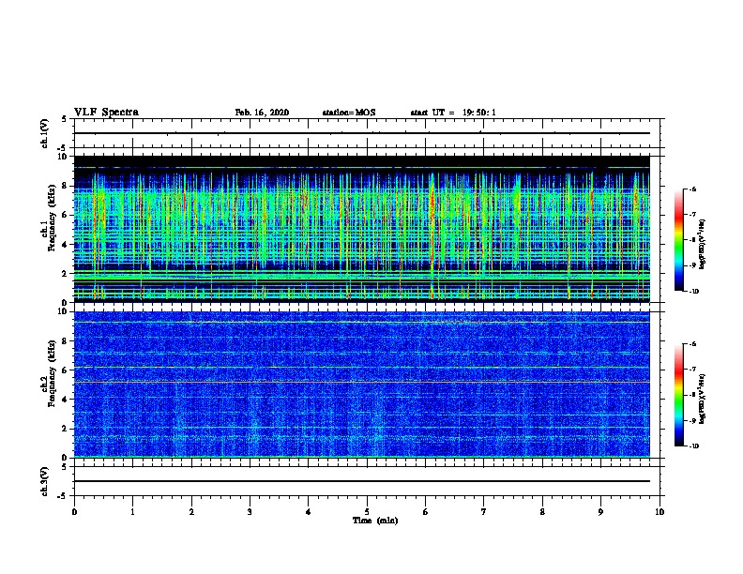
Task: Click the ch.1 color scale log(PSD) unit label
Action: [703, 245]
